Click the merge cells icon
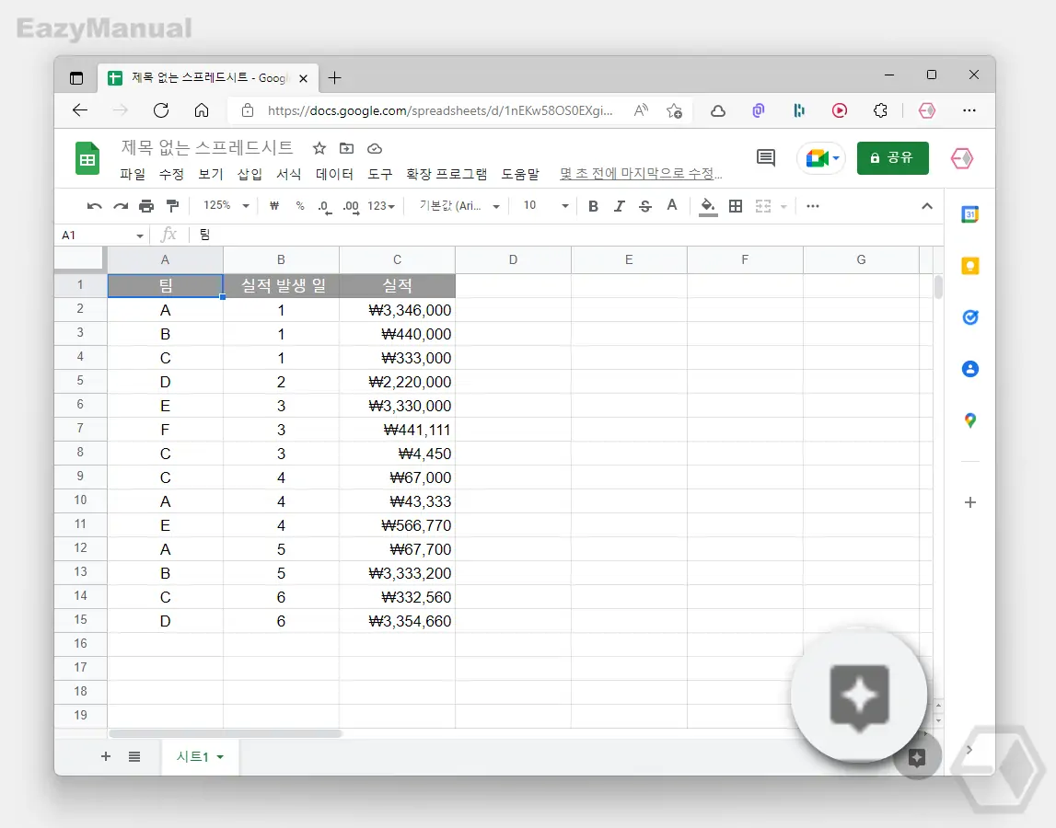Viewport: 1056px width, 828px height. [763, 206]
